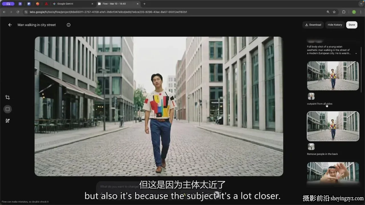Open the tab search dropdown arrow
Screen dimensions: 365x205
pyautogui.click(x=361, y=4)
